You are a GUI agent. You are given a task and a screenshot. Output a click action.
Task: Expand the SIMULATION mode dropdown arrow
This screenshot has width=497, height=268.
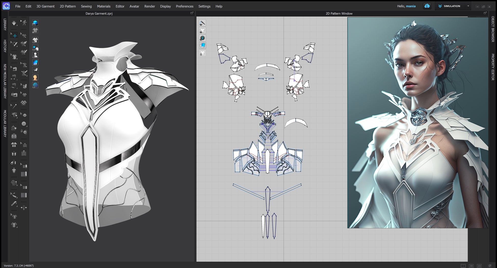[468, 6]
